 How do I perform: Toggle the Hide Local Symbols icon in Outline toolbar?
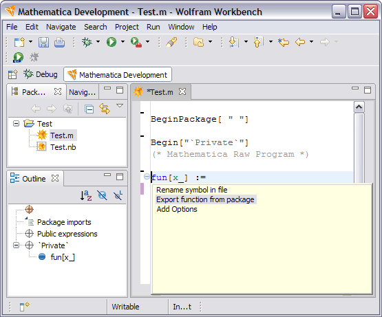[118, 195]
